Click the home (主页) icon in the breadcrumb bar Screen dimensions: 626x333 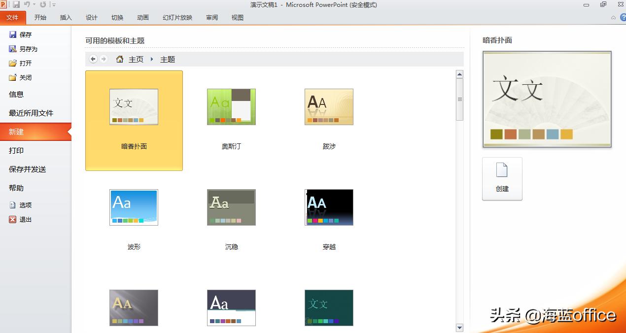(x=119, y=59)
